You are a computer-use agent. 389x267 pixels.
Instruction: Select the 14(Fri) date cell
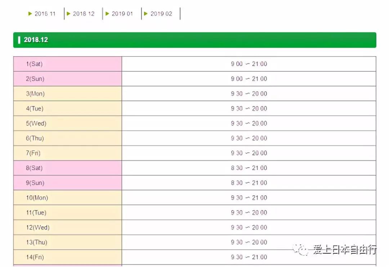[67, 257]
